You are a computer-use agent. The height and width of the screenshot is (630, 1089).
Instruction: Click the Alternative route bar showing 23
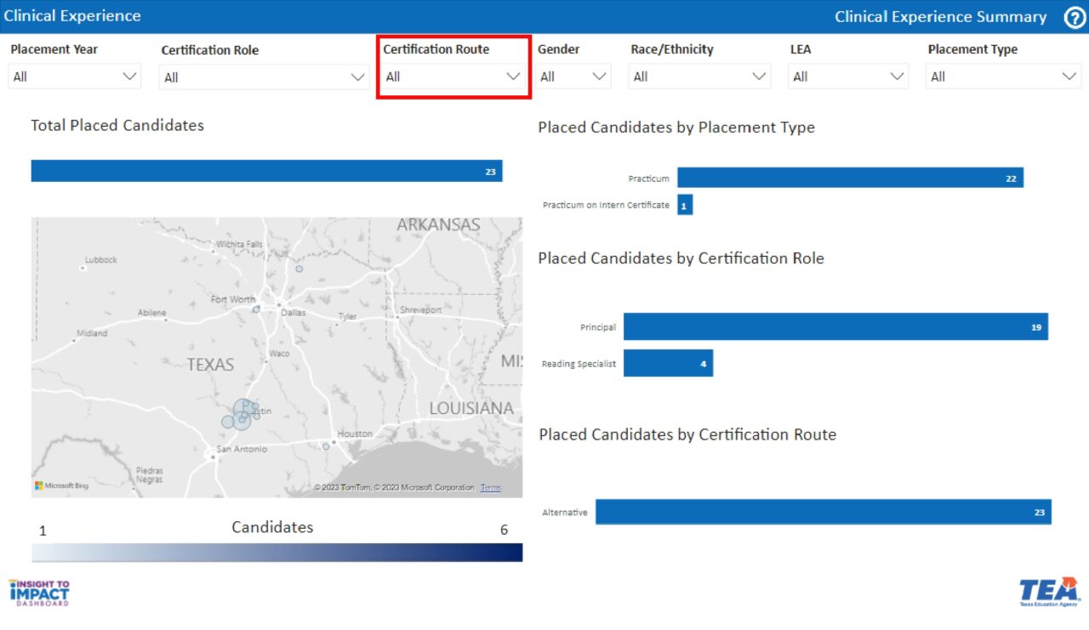(x=824, y=512)
